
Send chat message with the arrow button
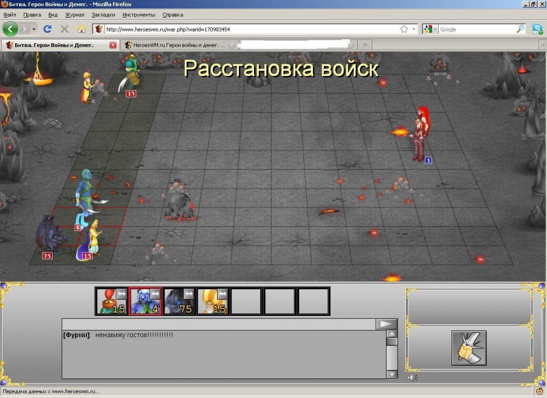[x=386, y=324]
